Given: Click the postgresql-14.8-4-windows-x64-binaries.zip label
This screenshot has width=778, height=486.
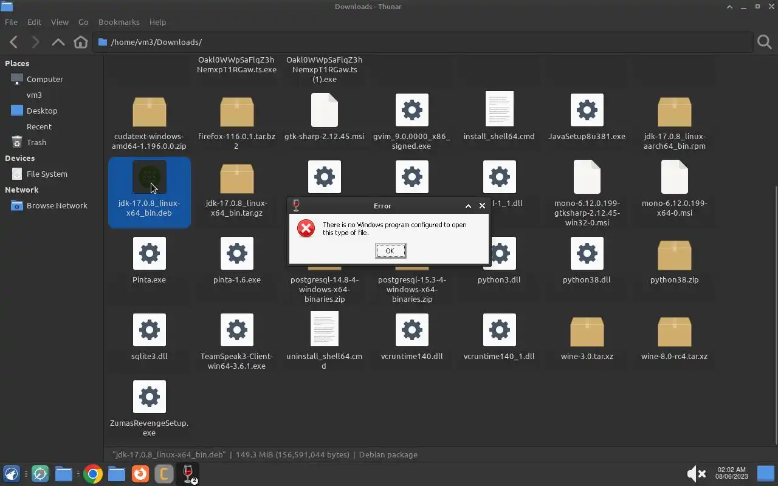Looking at the screenshot, I should pos(325,289).
